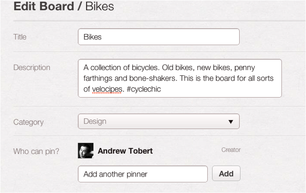Click the Edit Board heading
306x193 pixels.
(44, 6)
